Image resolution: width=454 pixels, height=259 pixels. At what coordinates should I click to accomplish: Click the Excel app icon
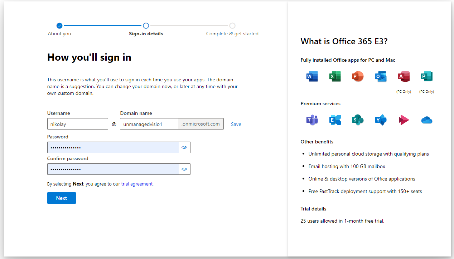pyautogui.click(x=335, y=76)
